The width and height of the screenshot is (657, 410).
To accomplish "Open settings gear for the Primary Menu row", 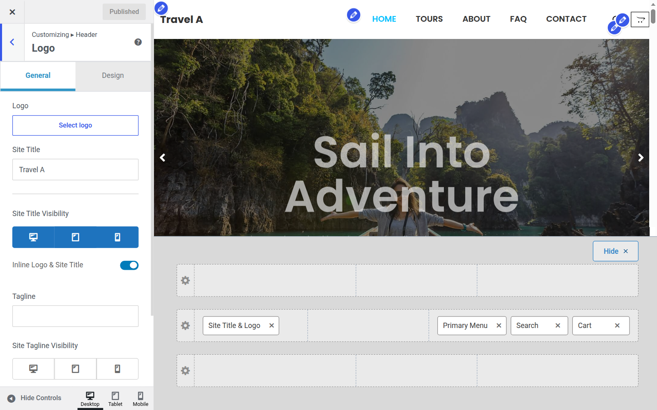I will click(x=186, y=326).
